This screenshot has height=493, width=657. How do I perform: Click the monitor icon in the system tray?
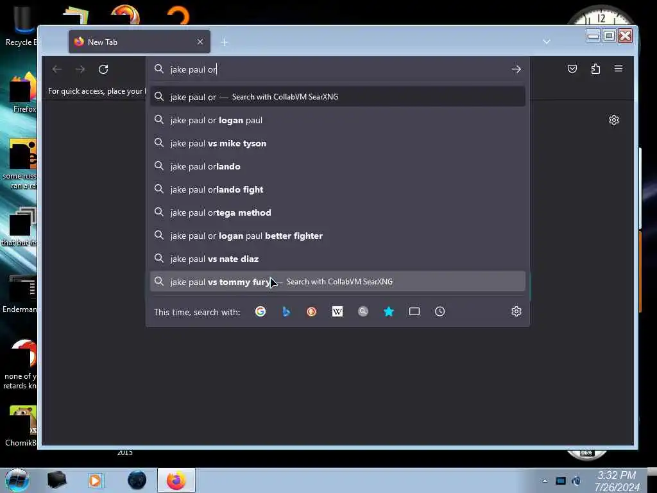pos(561,481)
